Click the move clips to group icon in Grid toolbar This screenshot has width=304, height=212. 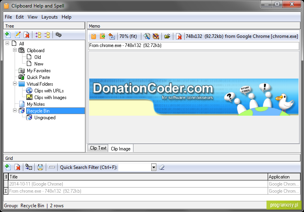point(29,167)
